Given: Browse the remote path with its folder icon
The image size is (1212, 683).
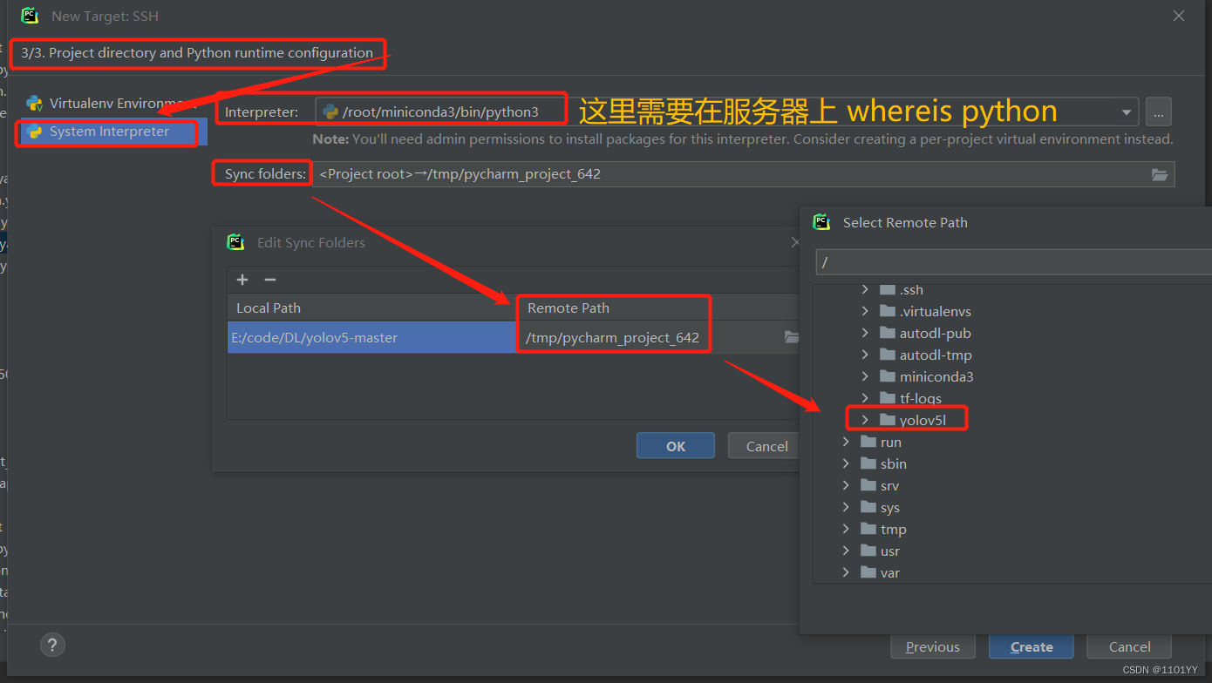Looking at the screenshot, I should click(x=791, y=337).
